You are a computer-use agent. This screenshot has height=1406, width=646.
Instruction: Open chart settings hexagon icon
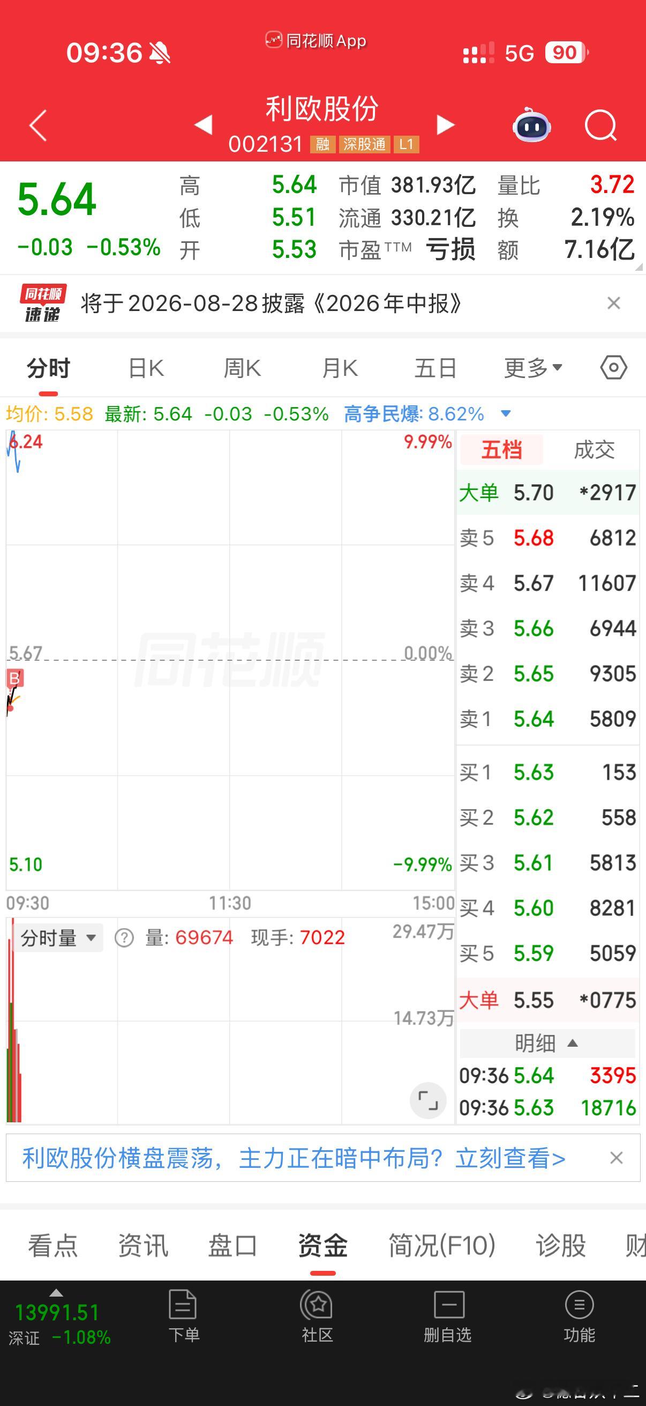pyautogui.click(x=614, y=368)
